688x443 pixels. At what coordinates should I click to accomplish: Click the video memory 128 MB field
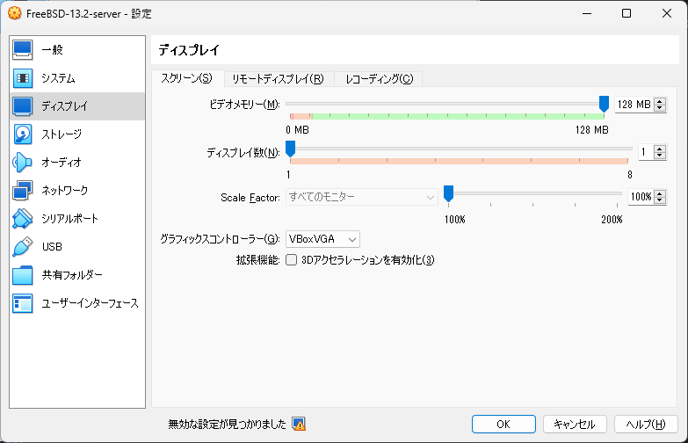[634, 105]
